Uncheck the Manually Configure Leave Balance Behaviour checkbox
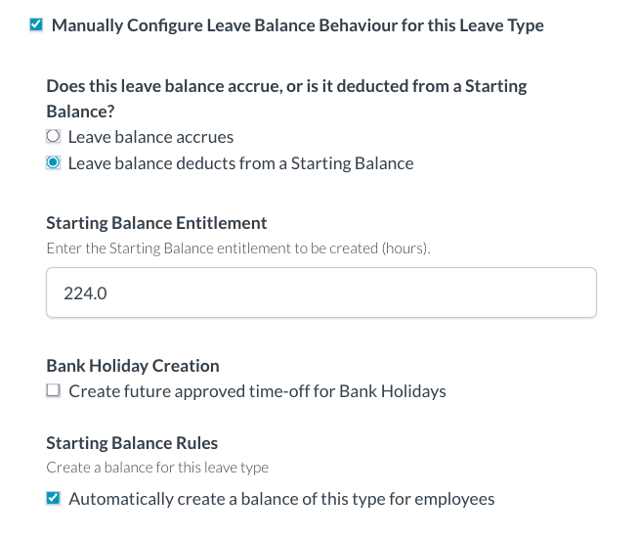The width and height of the screenshot is (640, 539). pyautogui.click(x=36, y=25)
